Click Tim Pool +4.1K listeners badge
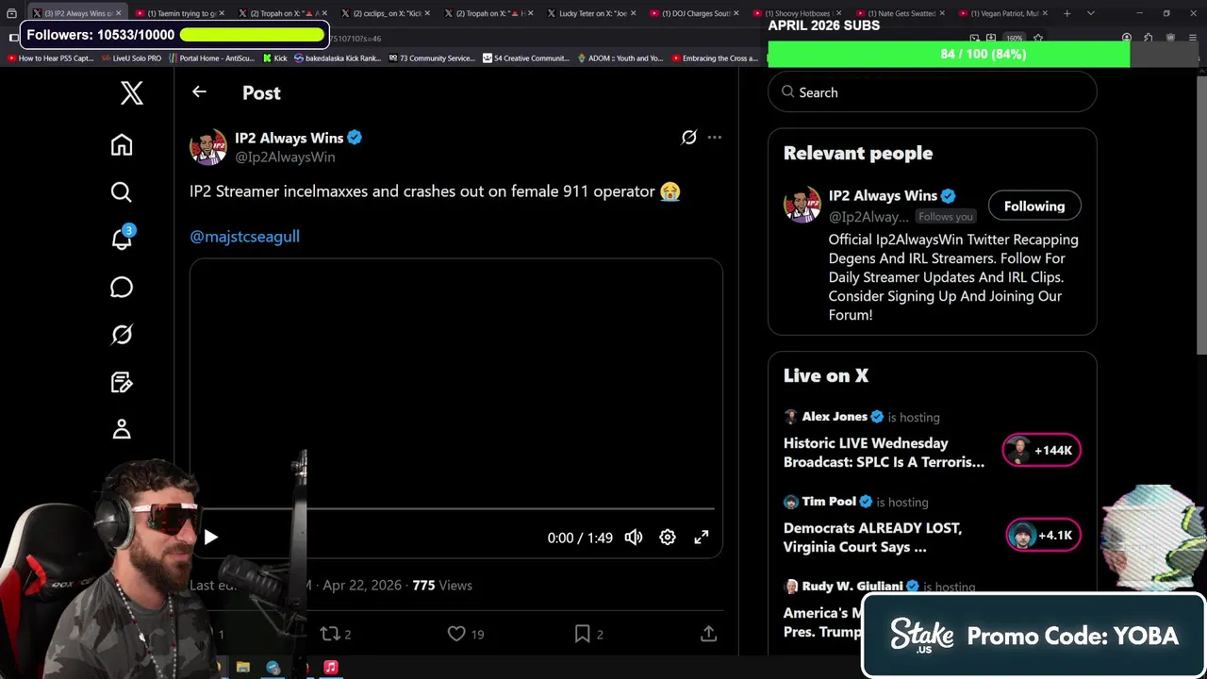Viewport: 1207px width, 679px height. pyautogui.click(x=1043, y=535)
